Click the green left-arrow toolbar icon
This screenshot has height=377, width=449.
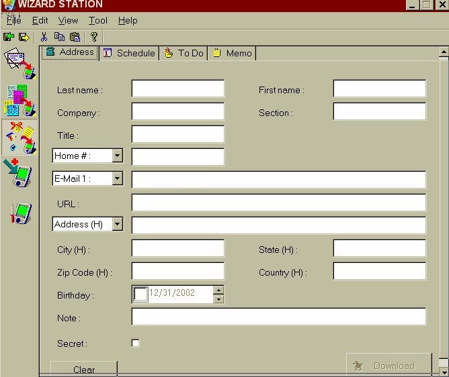(x=9, y=38)
